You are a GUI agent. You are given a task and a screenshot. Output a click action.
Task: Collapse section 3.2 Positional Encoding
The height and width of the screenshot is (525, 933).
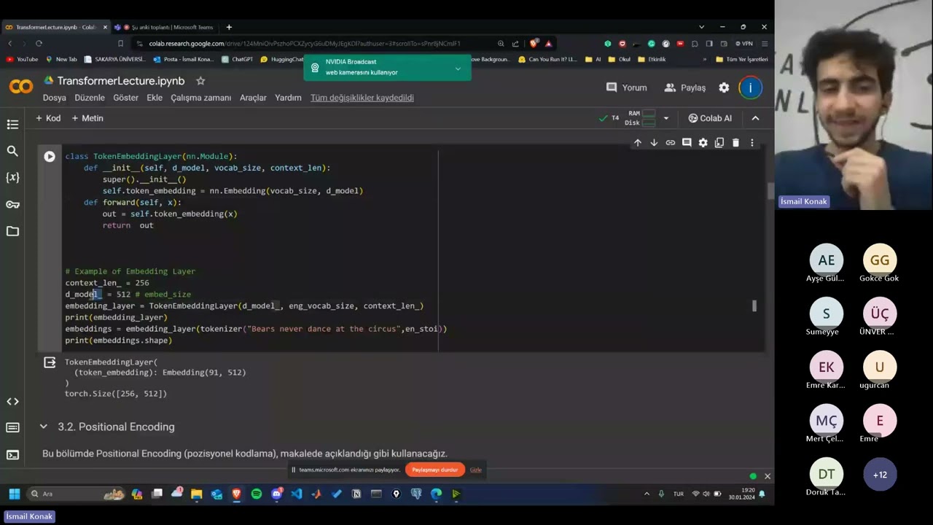(43, 427)
